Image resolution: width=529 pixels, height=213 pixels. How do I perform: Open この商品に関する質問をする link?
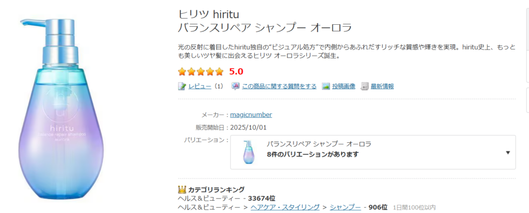point(279,86)
